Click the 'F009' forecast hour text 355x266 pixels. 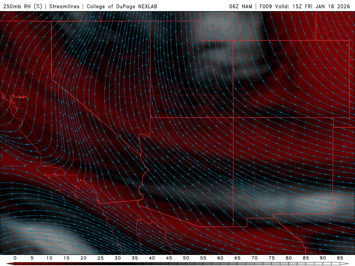pos(265,6)
